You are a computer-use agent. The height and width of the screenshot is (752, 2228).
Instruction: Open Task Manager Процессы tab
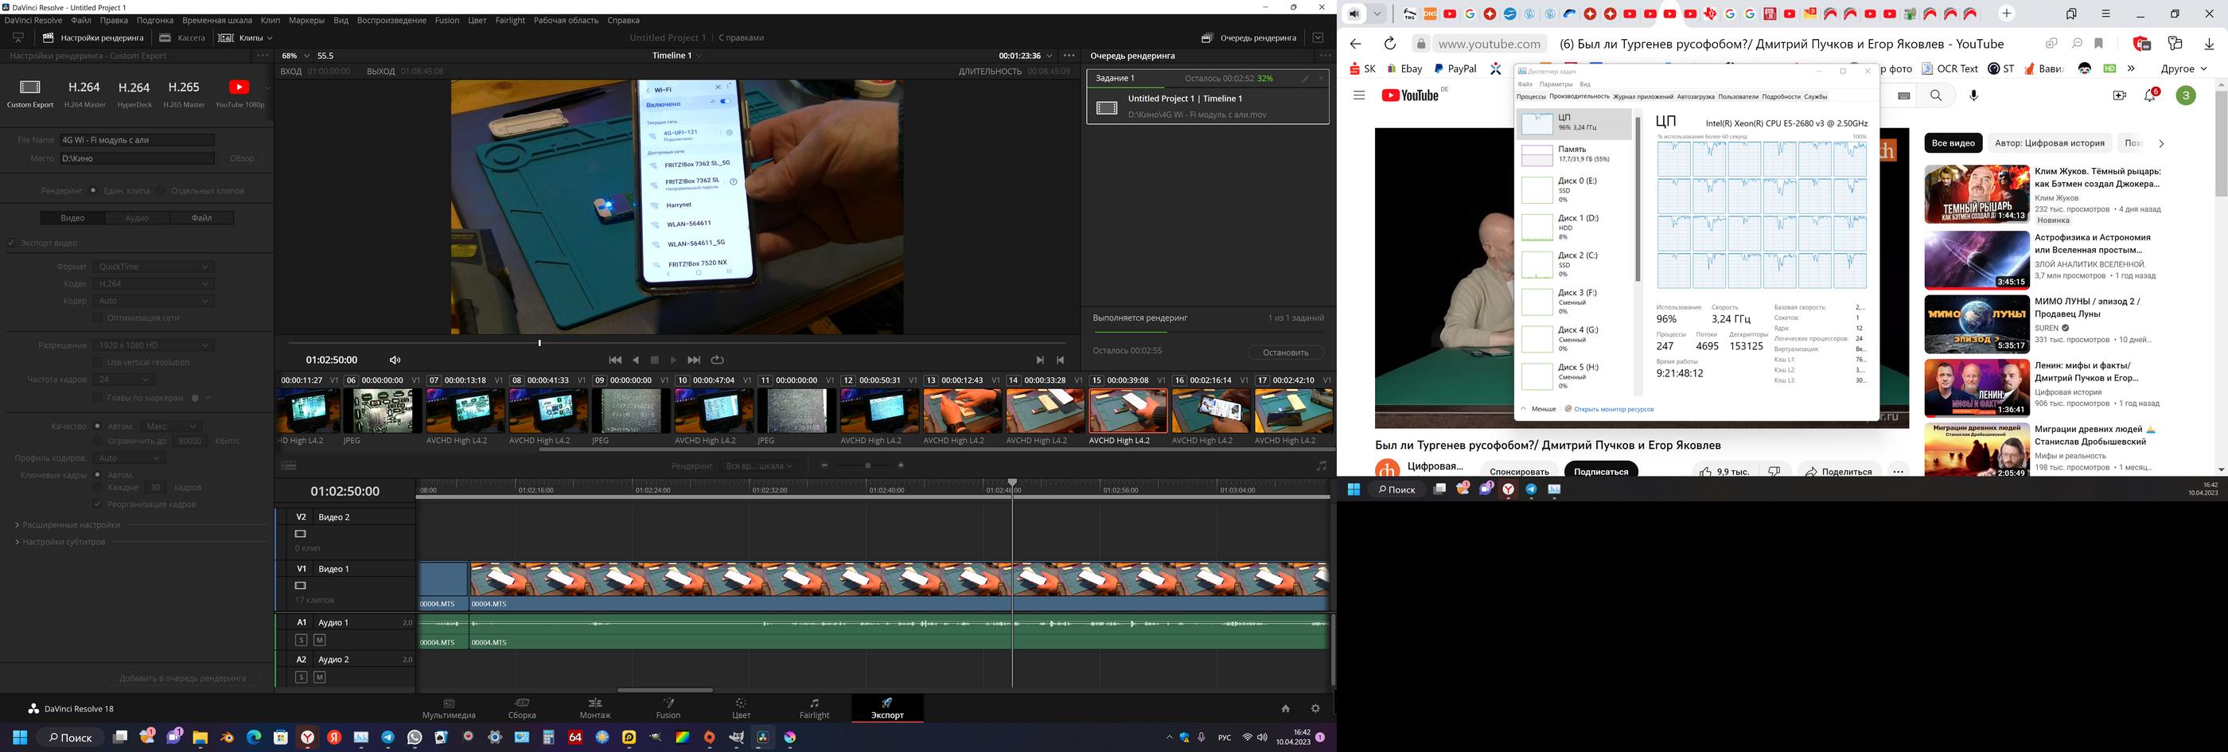[x=1531, y=97]
